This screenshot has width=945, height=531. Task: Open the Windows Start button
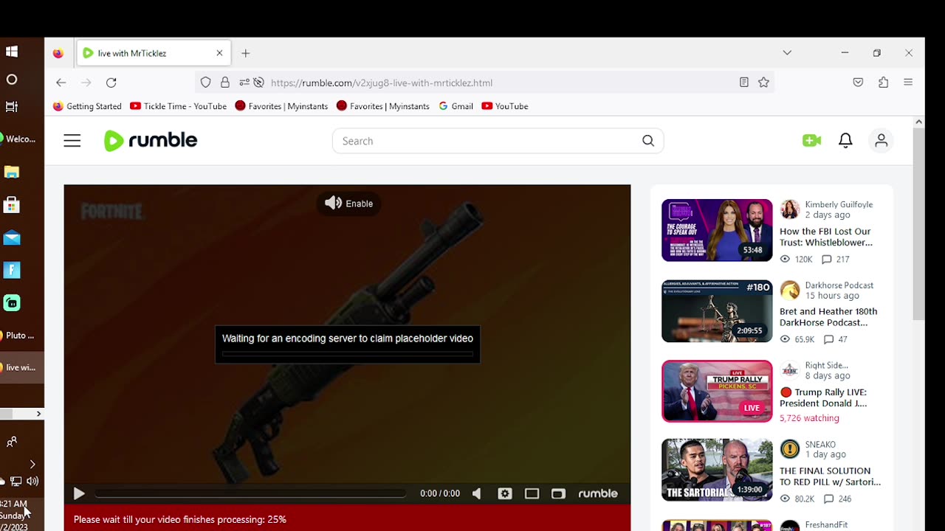(12, 52)
